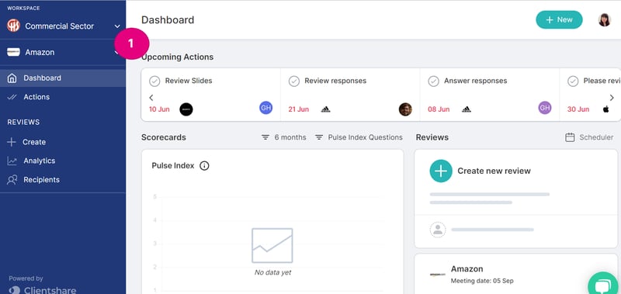The height and width of the screenshot is (294, 621).
Task: Click the Amazon logo on review card
Action: pyautogui.click(x=438, y=274)
